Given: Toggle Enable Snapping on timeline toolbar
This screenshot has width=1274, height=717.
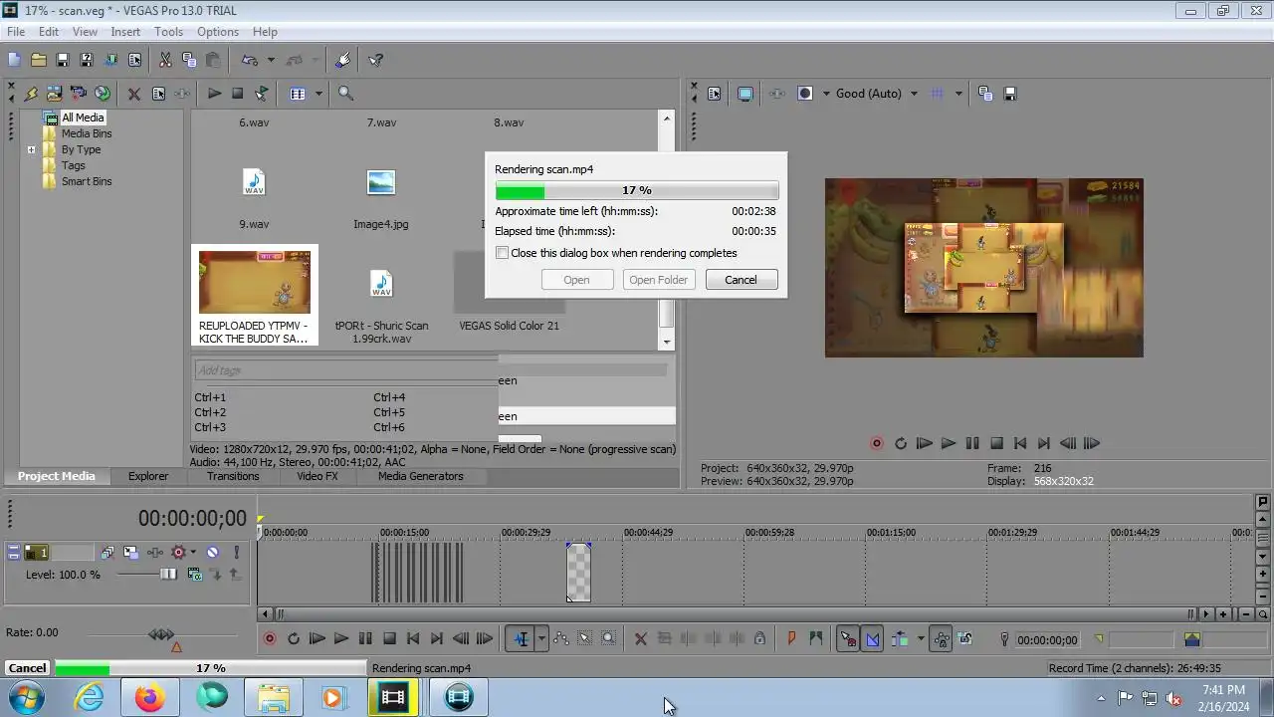Looking at the screenshot, I should 848,639.
